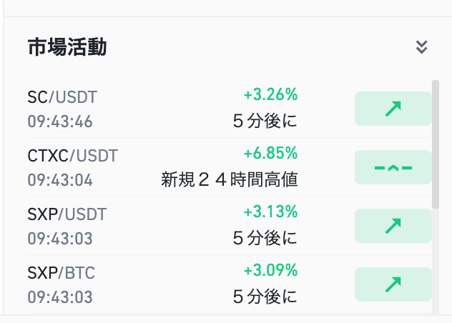Select the +3.09% change value
This screenshot has height=323, width=452.
click(270, 270)
